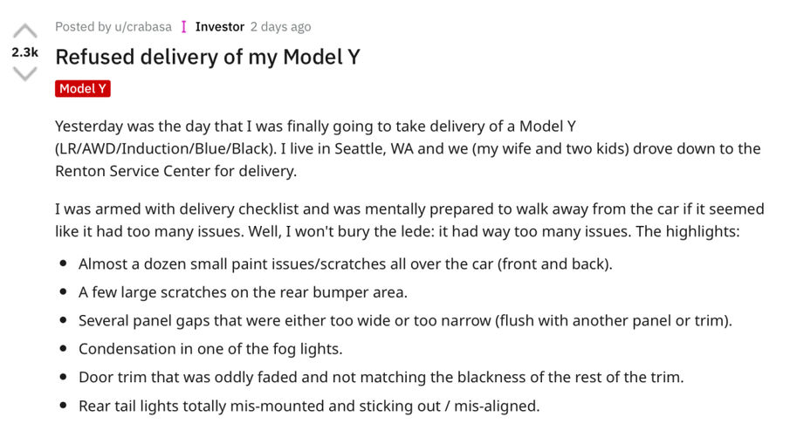This screenshot has height=424, width=790.
Task: Open the 'Refused delivery of my Model Y' title
Action: (208, 57)
